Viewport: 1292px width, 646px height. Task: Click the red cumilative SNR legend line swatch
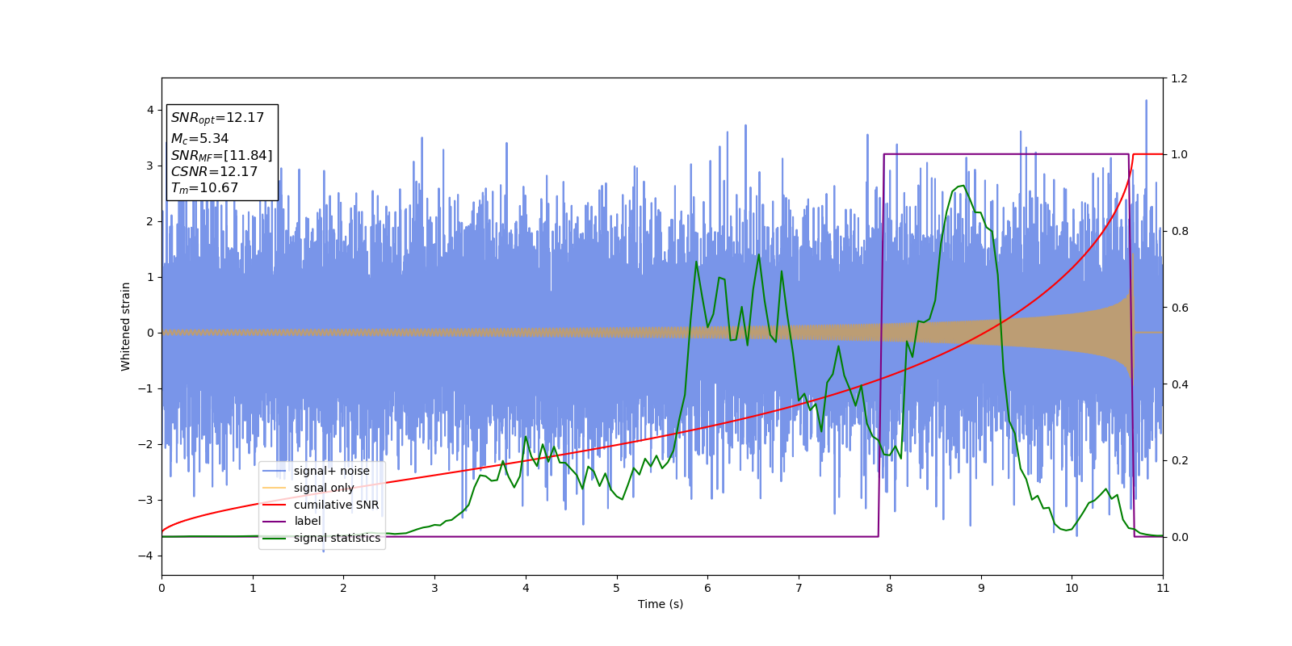275,505
